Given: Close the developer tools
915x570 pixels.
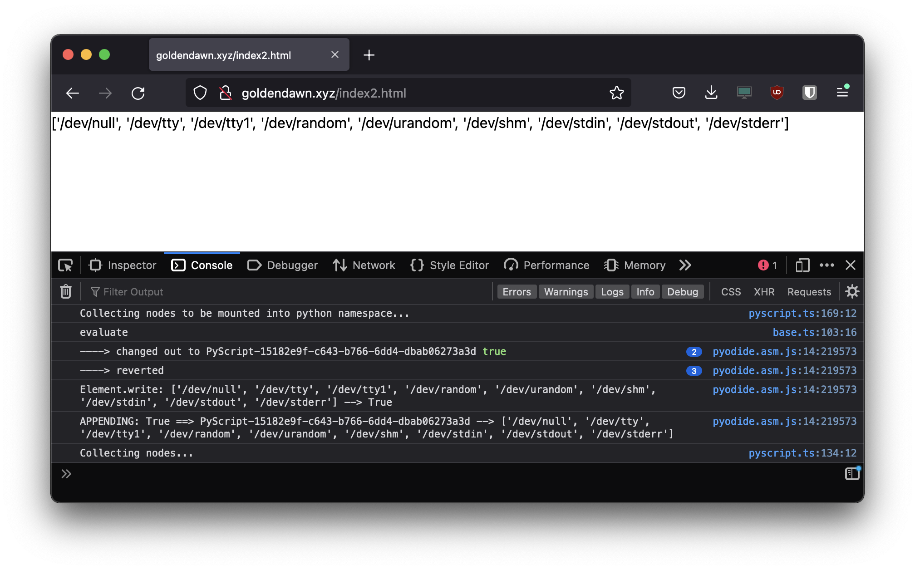Looking at the screenshot, I should pos(851,265).
